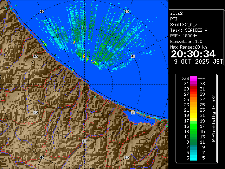Click the 'PRF: 1800Hz' info line
Image resolution: width=225 pixels, height=169 pixels.
[x=185, y=36]
